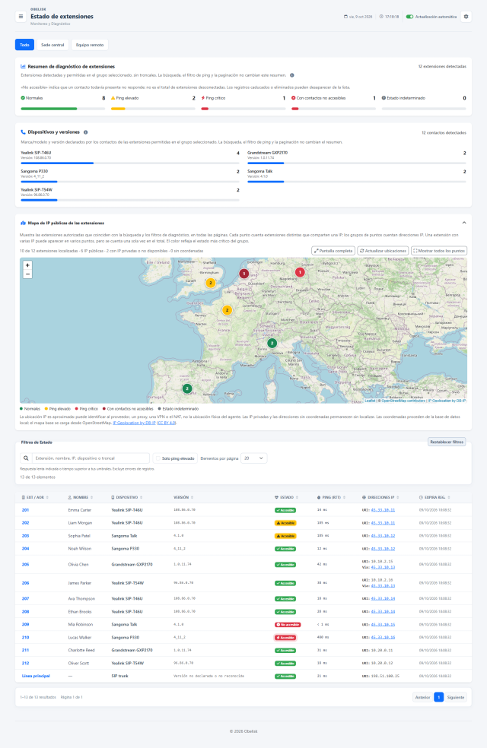Viewport: 487px width, 748px height.
Task: Click info icon in diagnostic summary description
Action: point(291,75)
